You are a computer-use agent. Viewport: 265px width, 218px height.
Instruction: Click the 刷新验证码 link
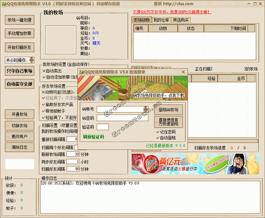(x=93, y=137)
